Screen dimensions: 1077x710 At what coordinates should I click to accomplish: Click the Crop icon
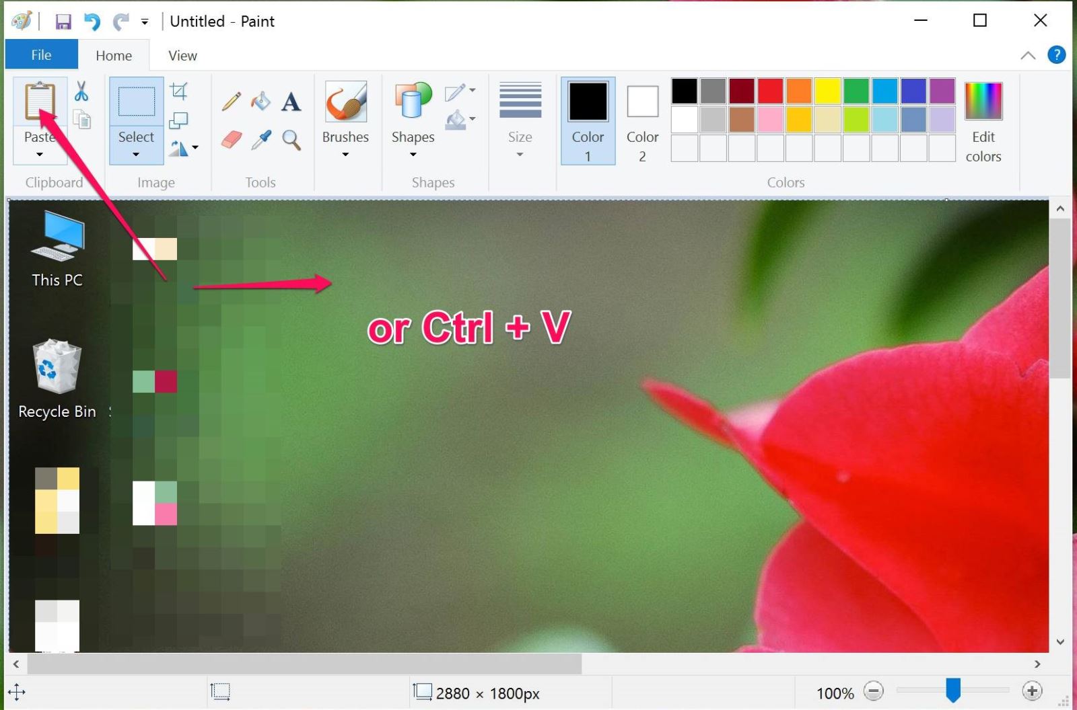179,90
